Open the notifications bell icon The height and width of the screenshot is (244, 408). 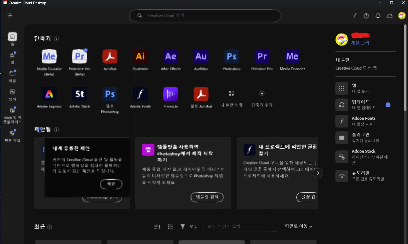[378, 16]
